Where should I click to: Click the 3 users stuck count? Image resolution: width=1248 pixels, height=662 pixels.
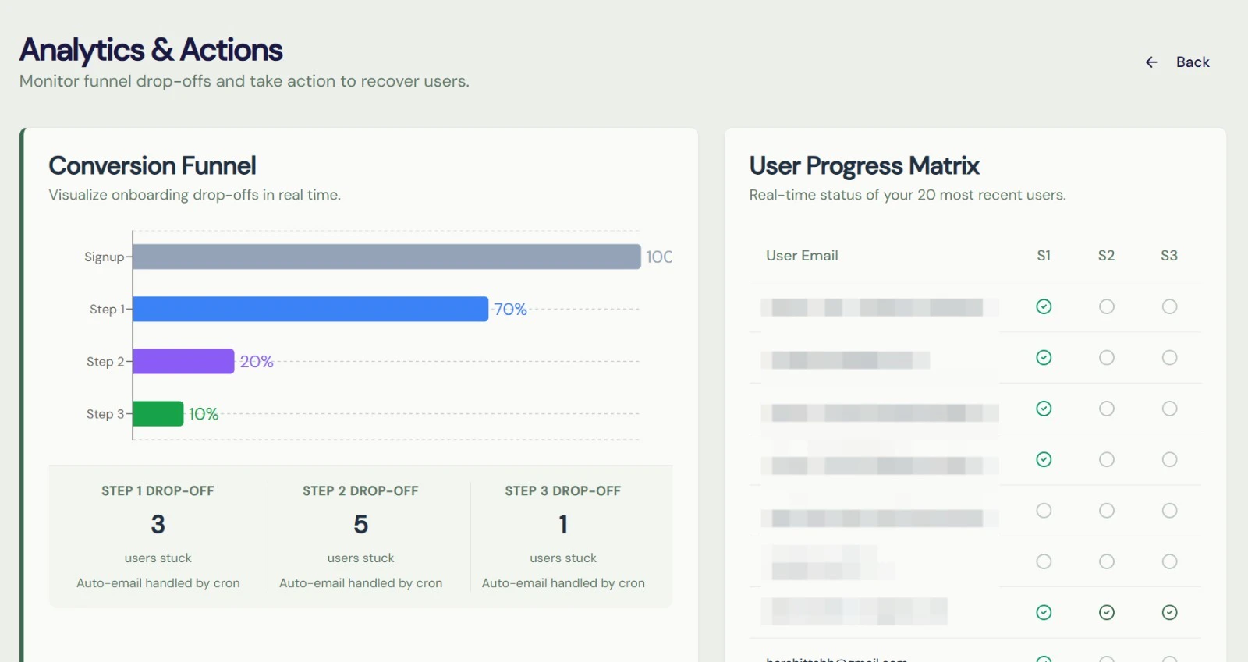pos(158,524)
